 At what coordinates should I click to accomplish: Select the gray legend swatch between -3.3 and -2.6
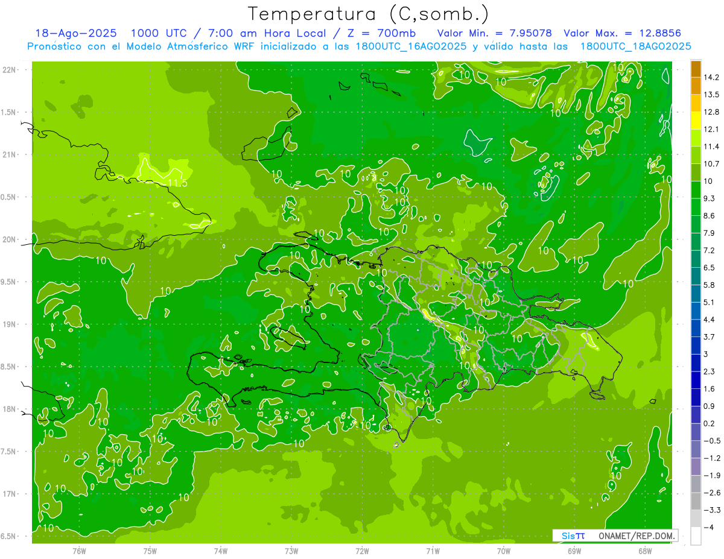pos(696,502)
